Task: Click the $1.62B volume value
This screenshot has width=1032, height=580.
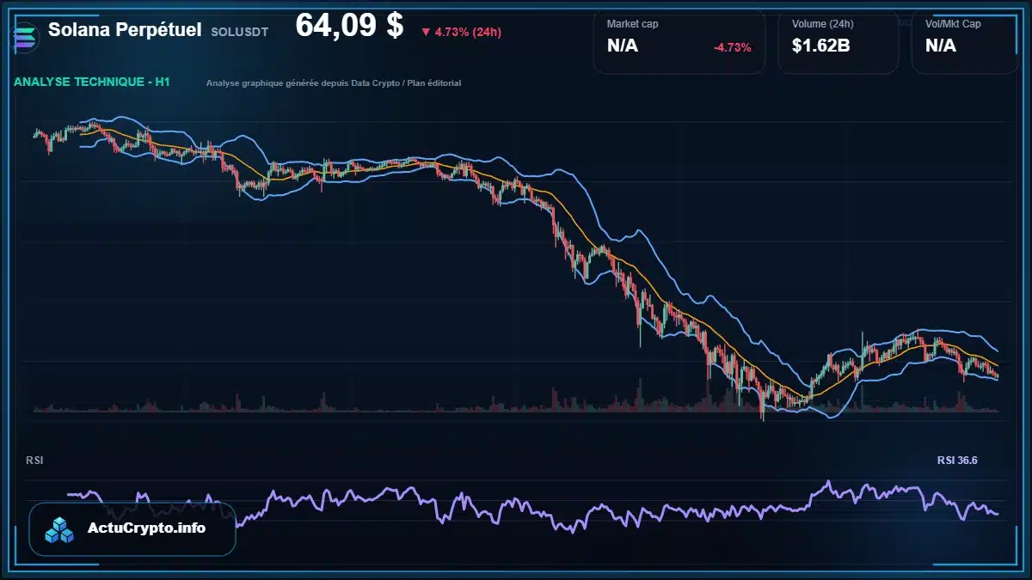Action: click(821, 46)
